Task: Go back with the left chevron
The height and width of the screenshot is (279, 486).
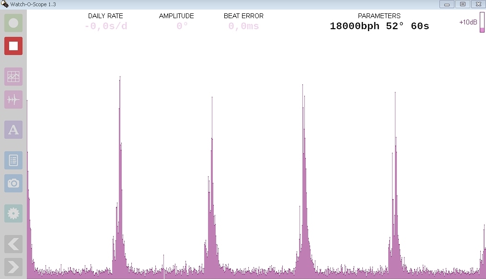Action: tap(13, 244)
